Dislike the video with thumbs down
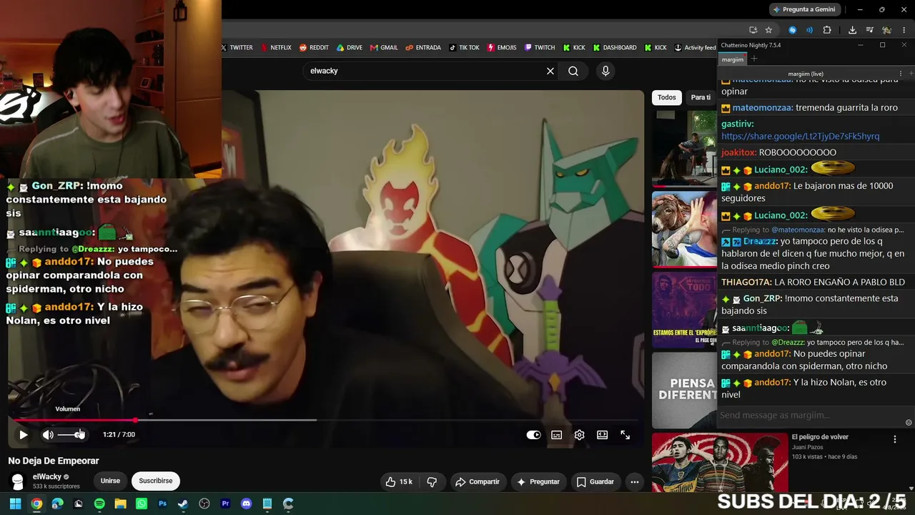 (432, 482)
